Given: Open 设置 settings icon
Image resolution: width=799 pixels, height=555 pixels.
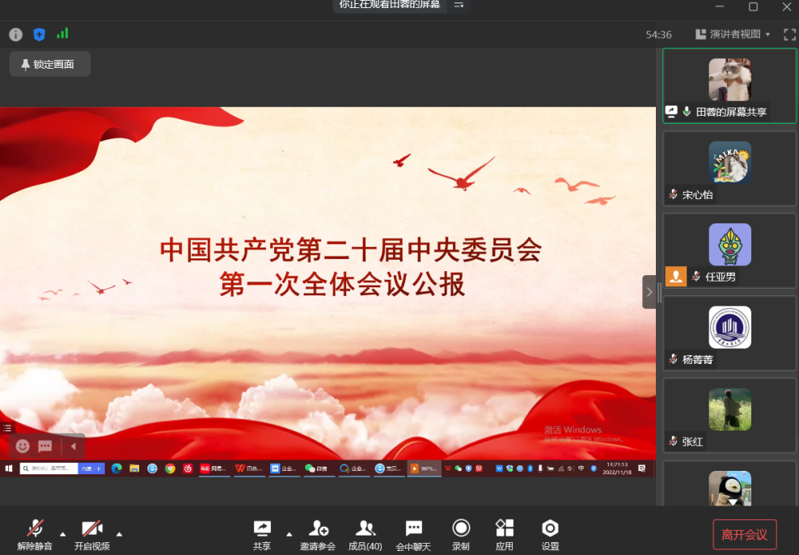Looking at the screenshot, I should (550, 535).
